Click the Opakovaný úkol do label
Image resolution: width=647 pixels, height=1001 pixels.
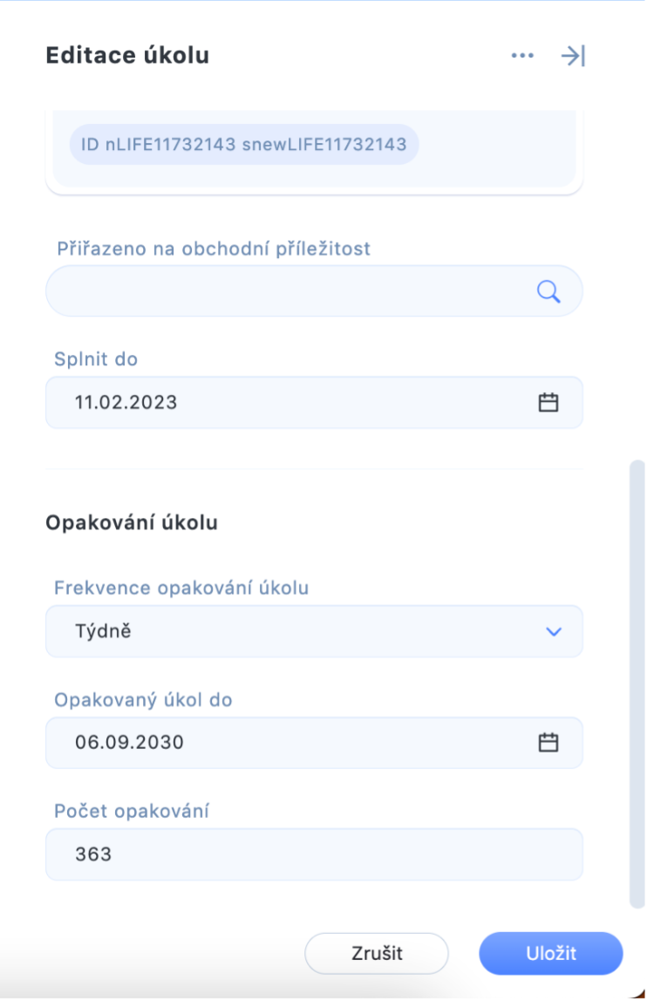click(143, 699)
